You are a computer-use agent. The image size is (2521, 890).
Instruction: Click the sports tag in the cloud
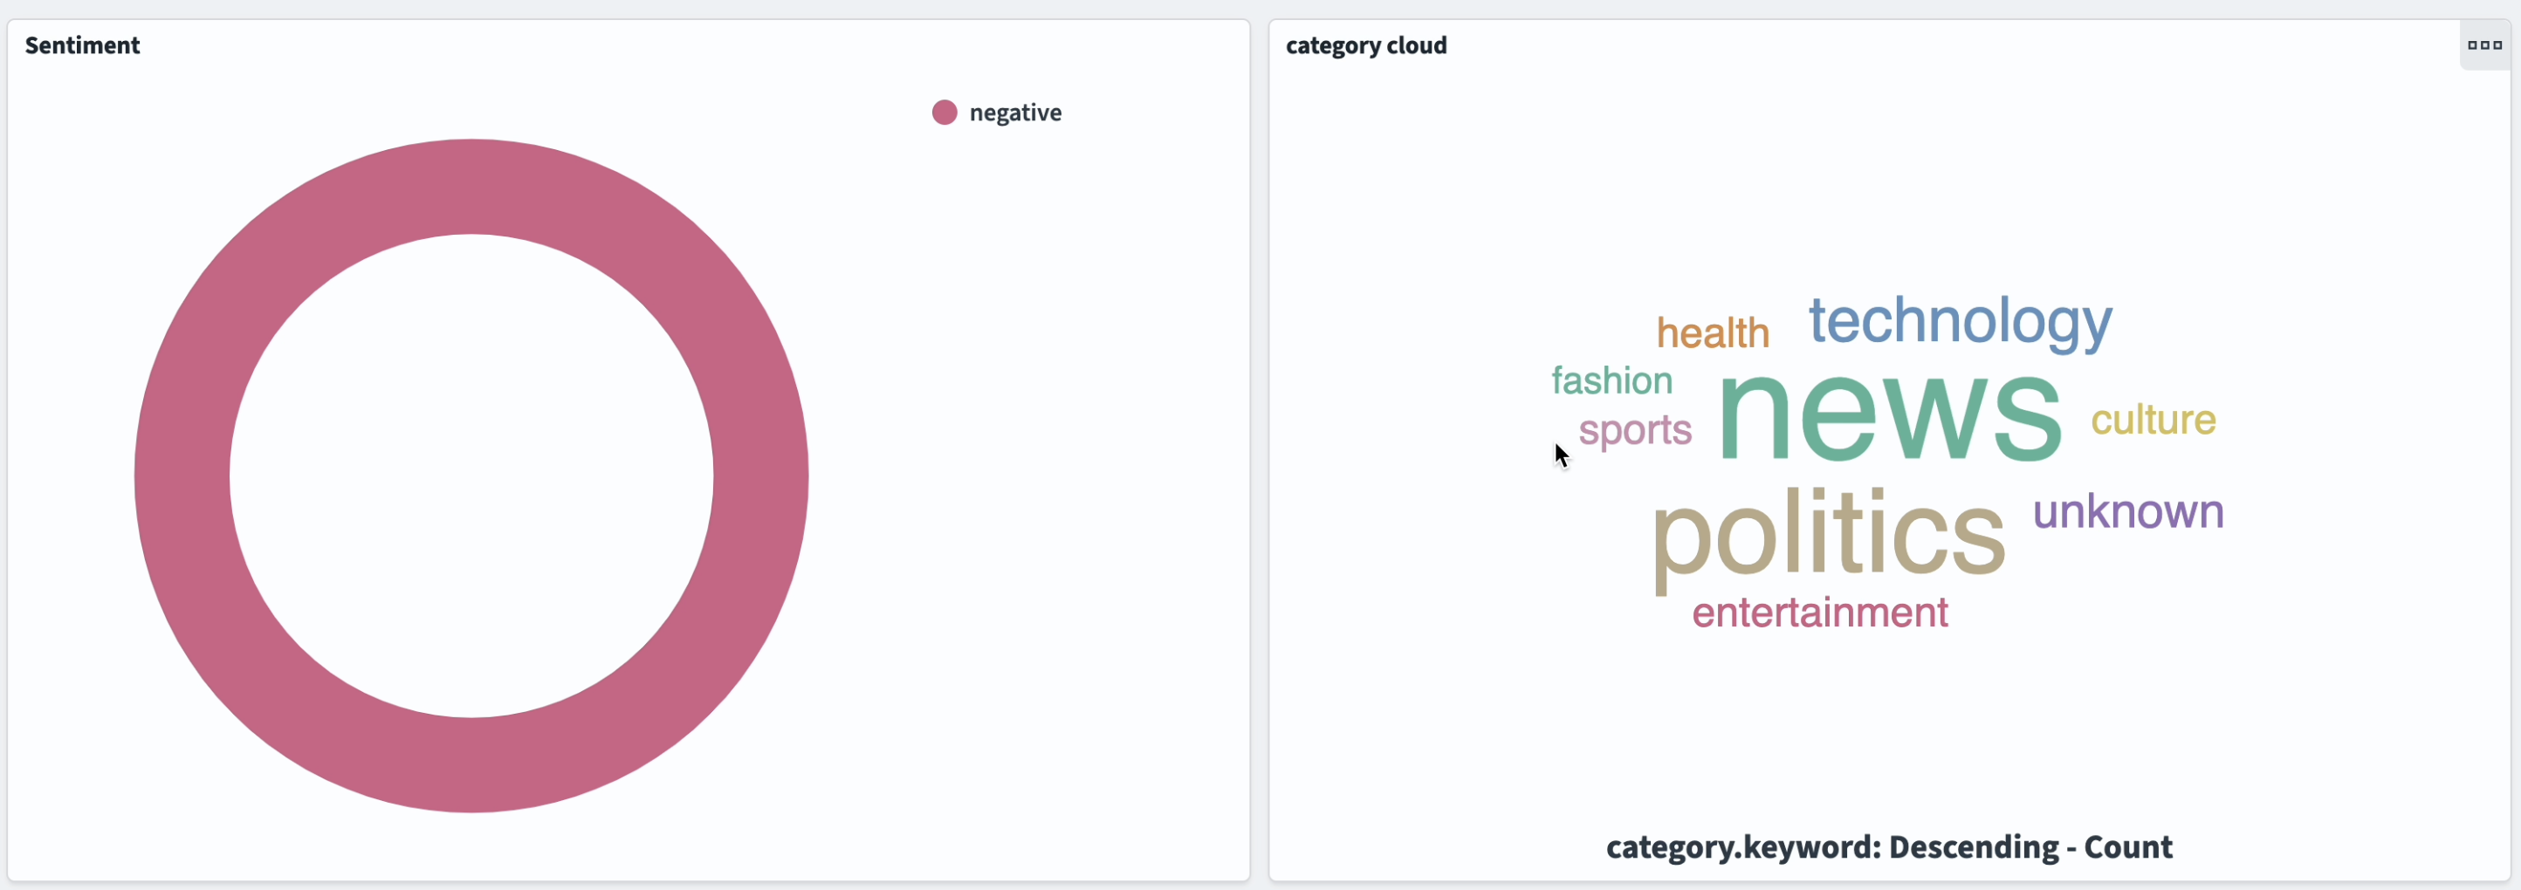tap(1634, 429)
